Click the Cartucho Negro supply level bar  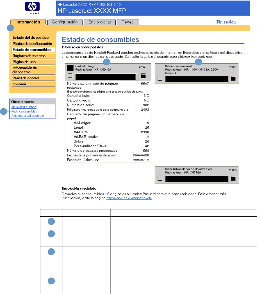pos(107,77)
